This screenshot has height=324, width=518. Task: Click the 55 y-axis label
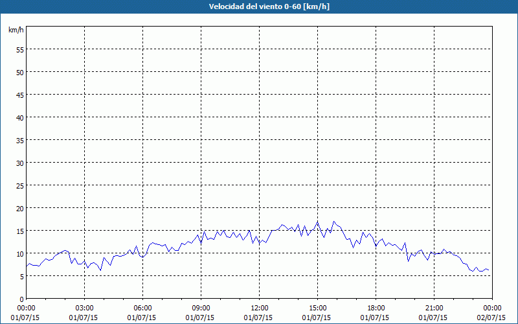(x=20, y=50)
